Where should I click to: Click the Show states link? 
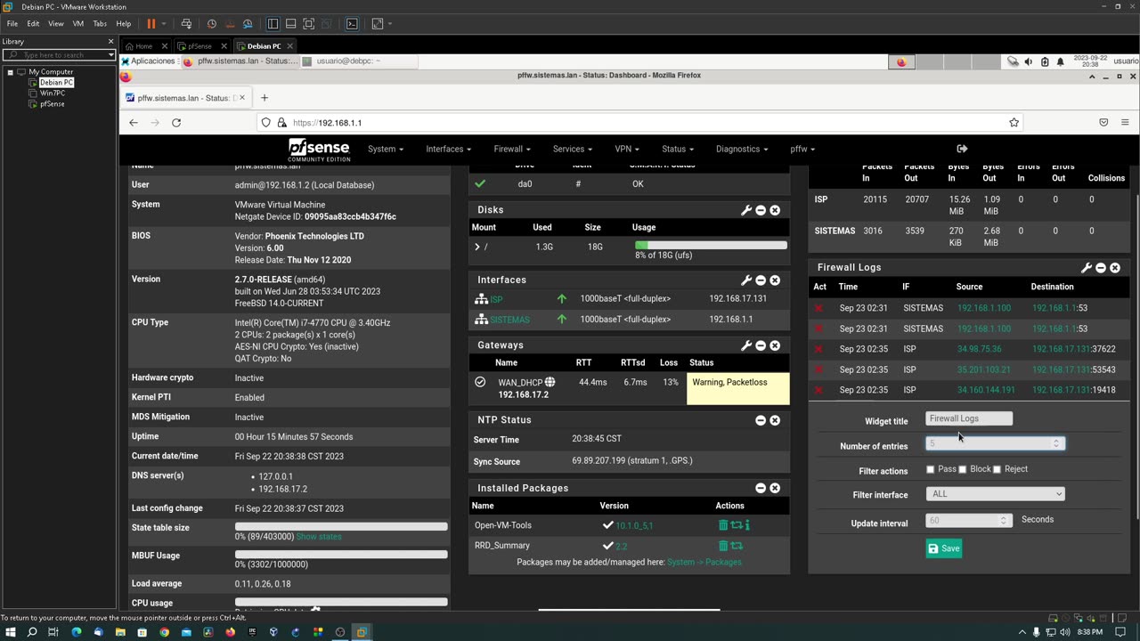click(x=319, y=537)
